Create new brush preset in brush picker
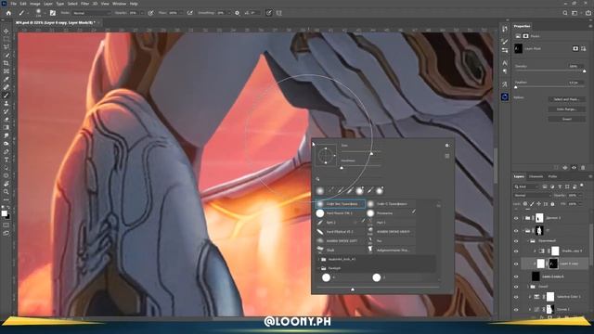 tap(447, 156)
